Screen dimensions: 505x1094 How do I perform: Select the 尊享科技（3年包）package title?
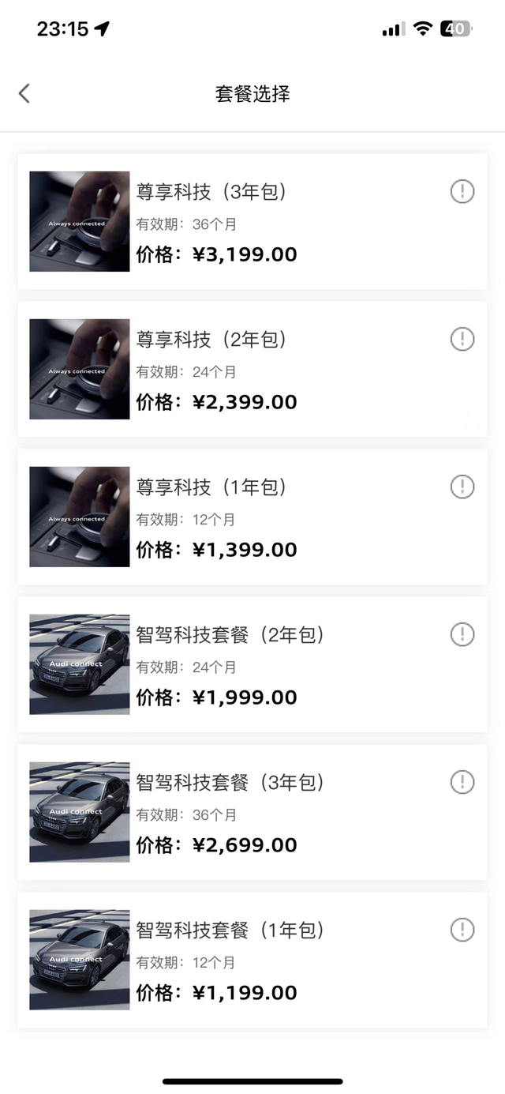click(x=211, y=192)
